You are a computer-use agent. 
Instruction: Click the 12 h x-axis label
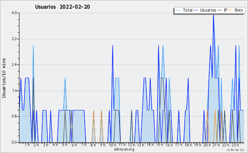tap(131, 145)
